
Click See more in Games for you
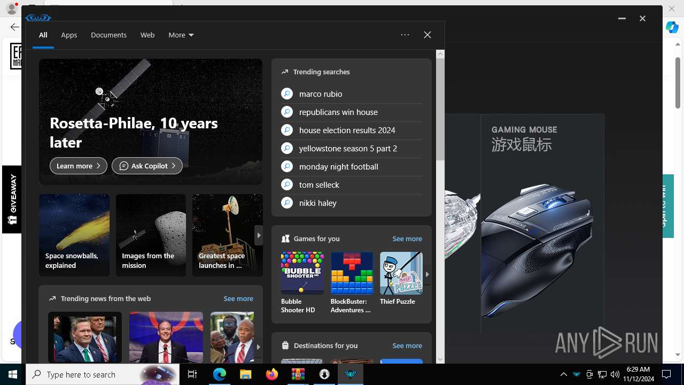407,238
